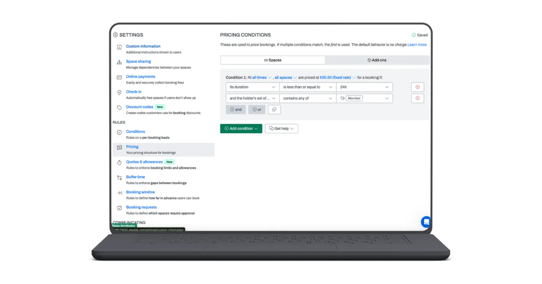Delete the duration condition row
542x284 pixels.
pyautogui.click(x=417, y=87)
